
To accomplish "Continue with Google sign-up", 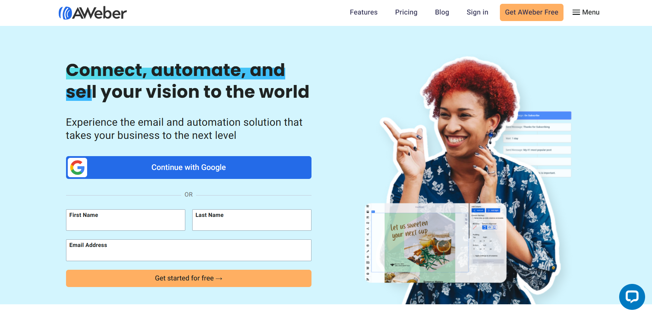I will point(189,168).
